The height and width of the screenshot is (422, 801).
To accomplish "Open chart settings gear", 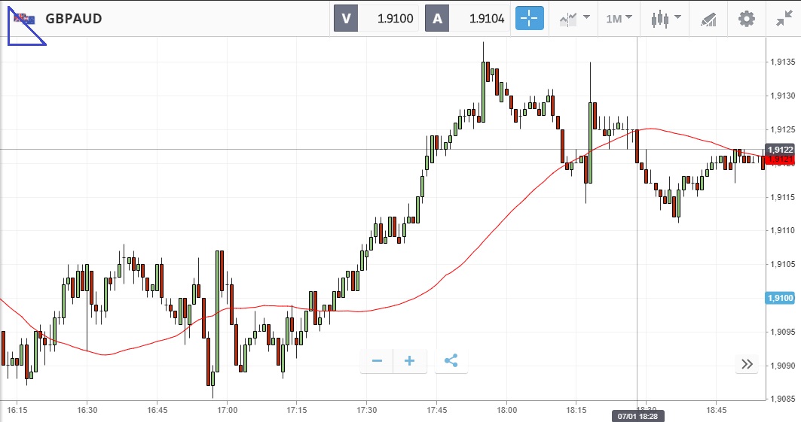I will pyautogui.click(x=746, y=19).
